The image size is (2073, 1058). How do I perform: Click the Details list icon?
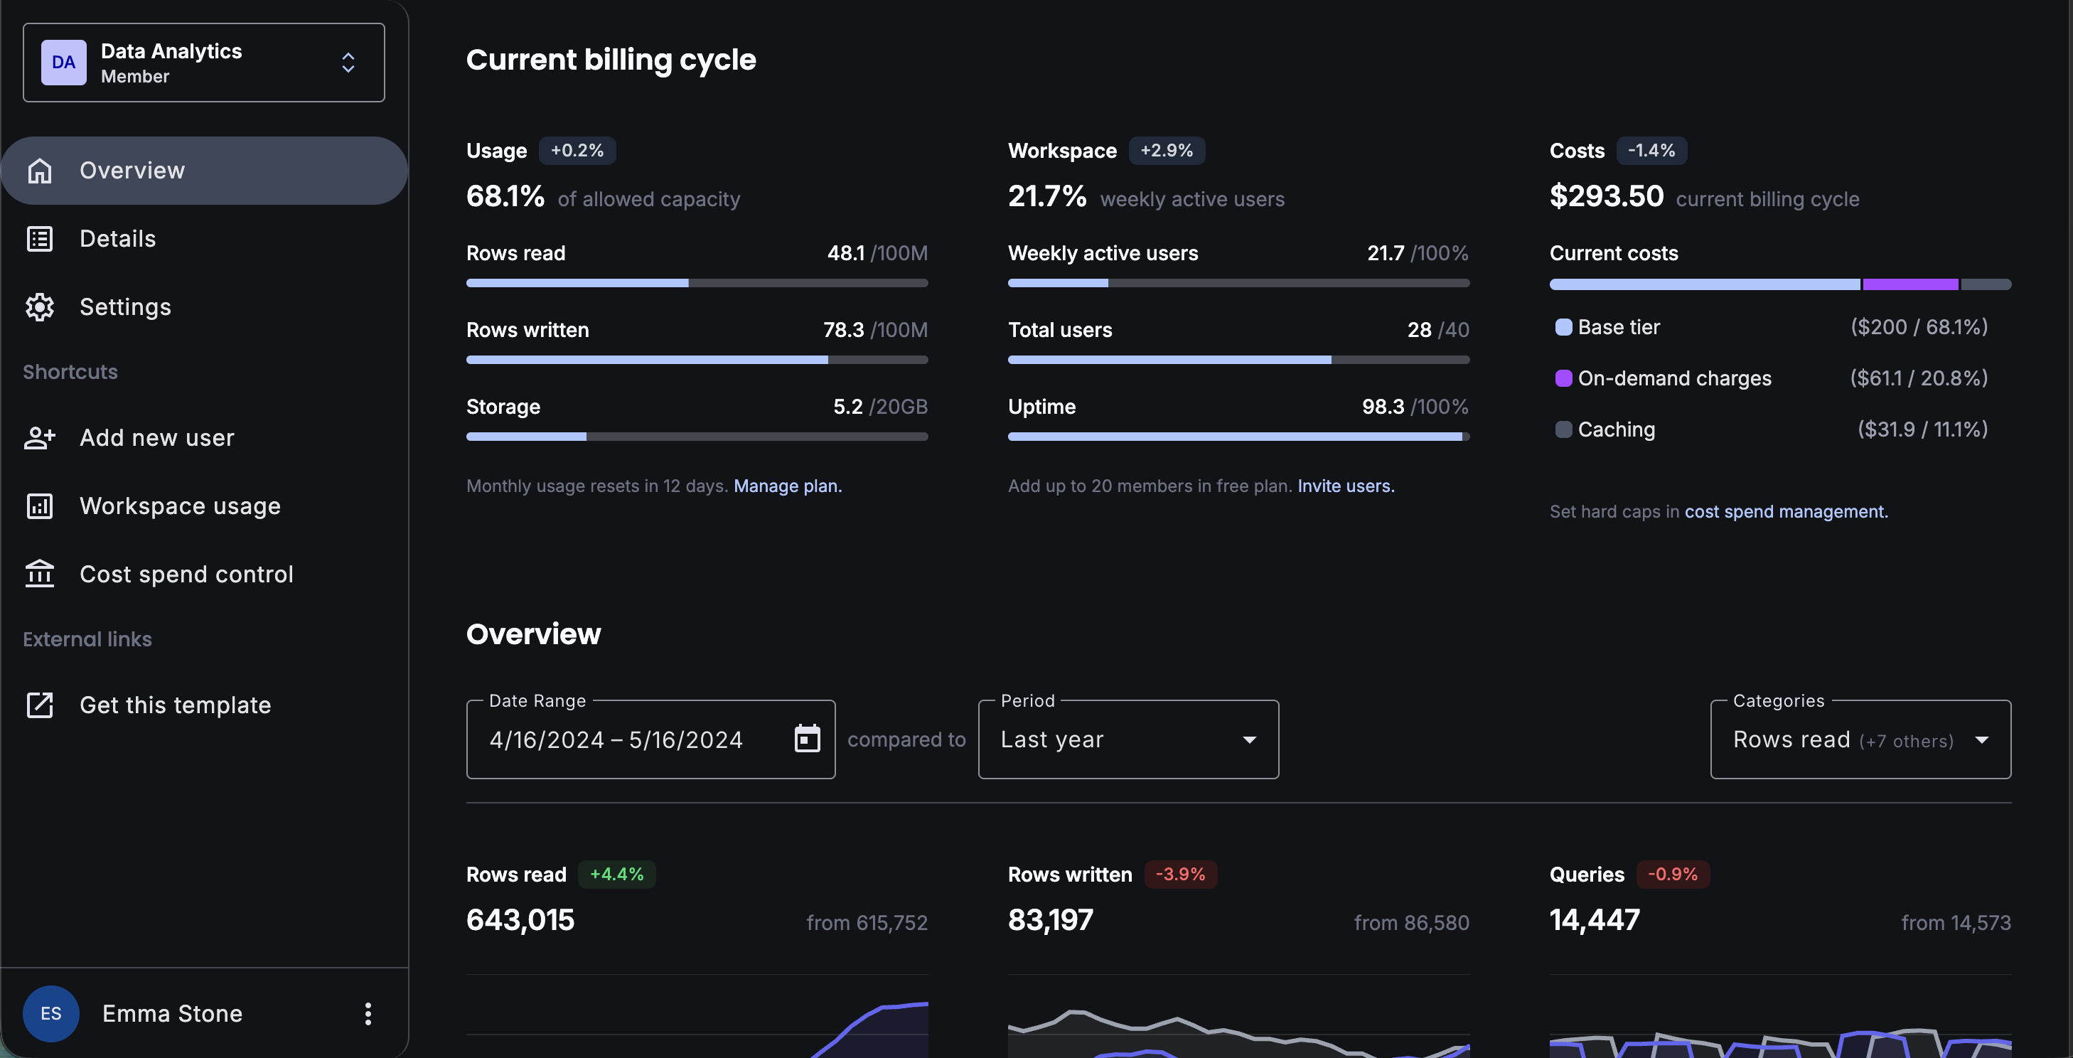tap(39, 239)
